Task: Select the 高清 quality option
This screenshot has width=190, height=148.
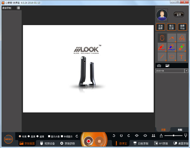Action: pos(29,136)
